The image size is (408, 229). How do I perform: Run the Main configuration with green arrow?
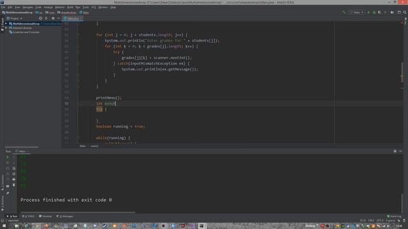(368, 13)
